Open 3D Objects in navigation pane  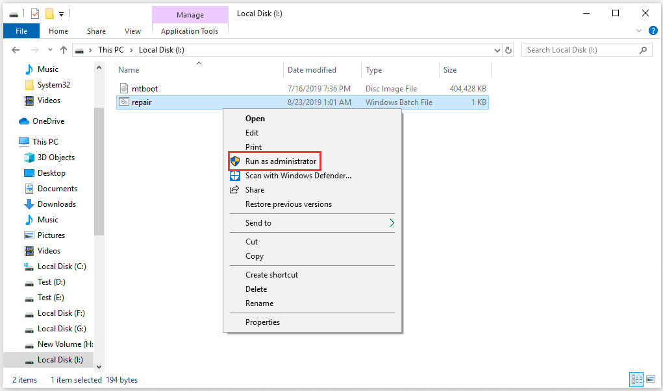point(56,158)
